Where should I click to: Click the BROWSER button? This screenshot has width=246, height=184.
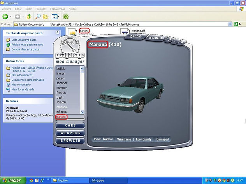pos(70,141)
